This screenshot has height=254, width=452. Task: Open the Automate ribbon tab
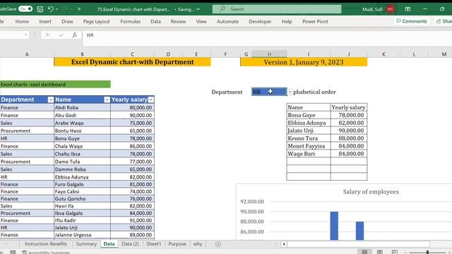point(227,21)
